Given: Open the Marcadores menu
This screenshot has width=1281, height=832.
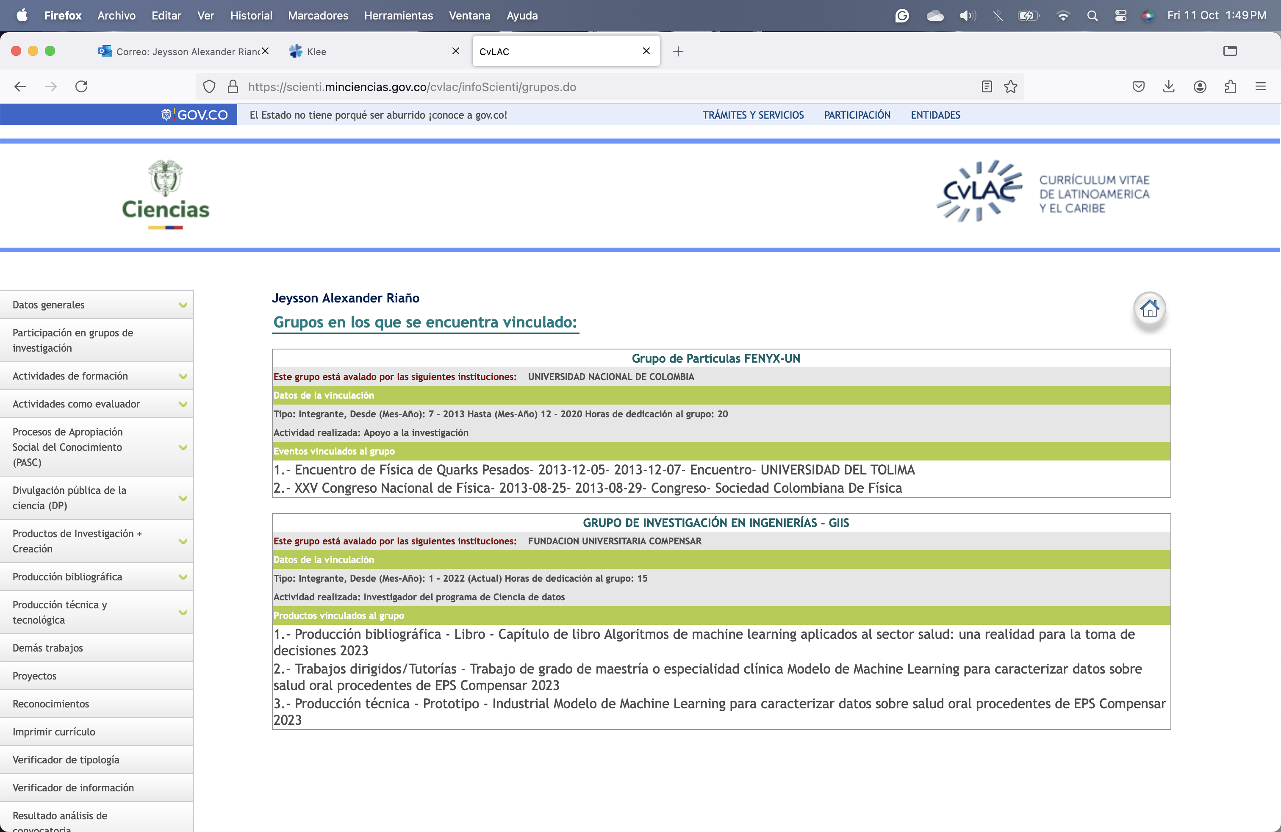Looking at the screenshot, I should (x=318, y=16).
